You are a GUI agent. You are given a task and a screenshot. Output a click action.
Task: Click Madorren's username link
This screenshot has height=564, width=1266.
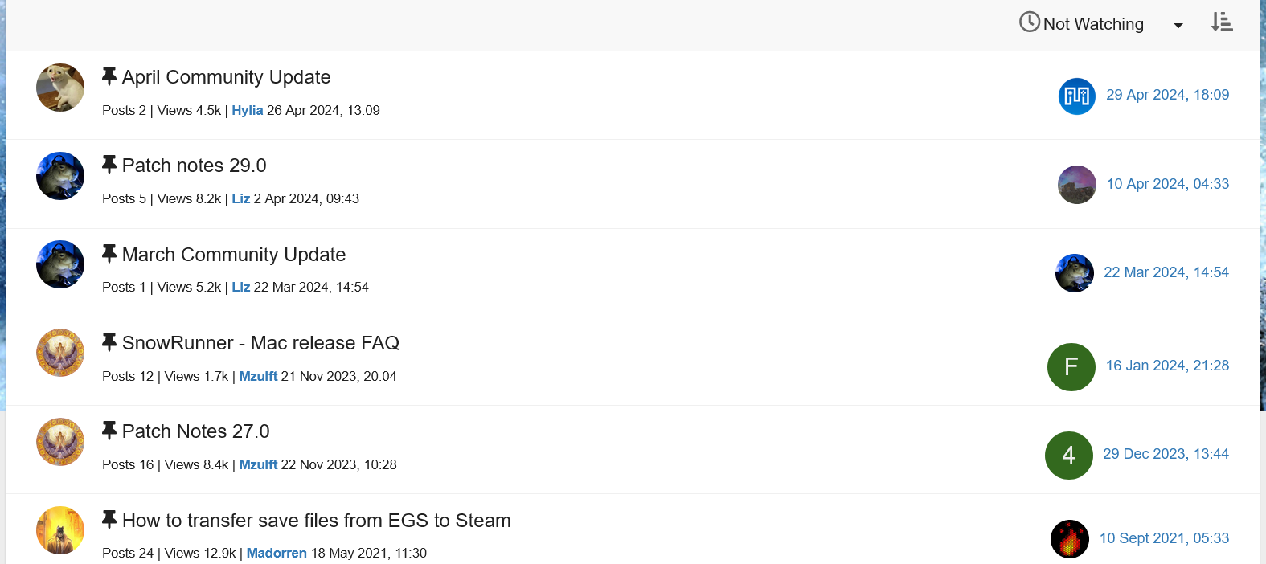[x=277, y=554]
